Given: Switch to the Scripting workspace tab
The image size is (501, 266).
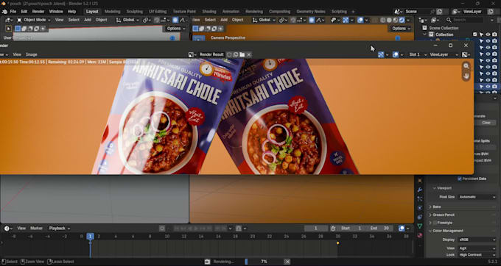Looking at the screenshot, I should [x=339, y=12].
